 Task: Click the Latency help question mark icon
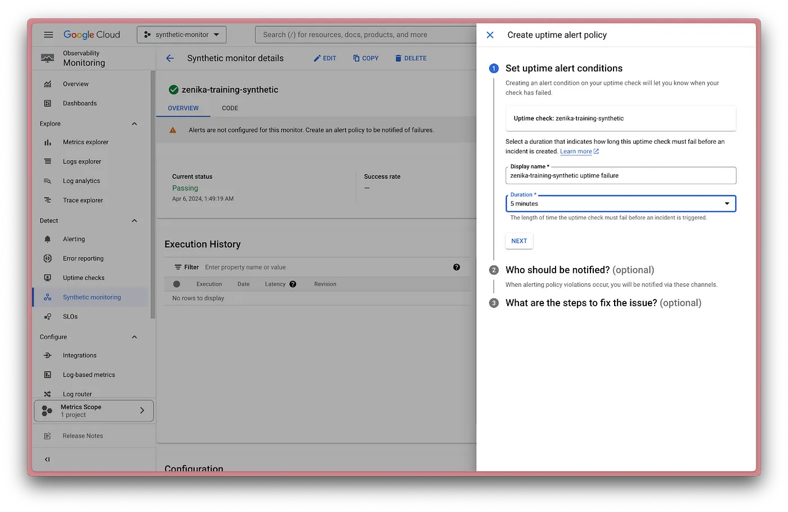click(293, 284)
